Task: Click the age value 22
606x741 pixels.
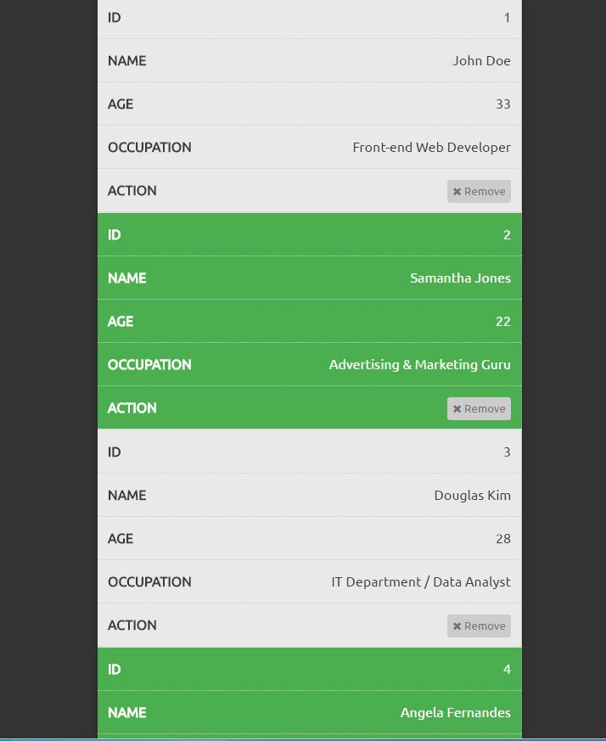Action: coord(503,322)
